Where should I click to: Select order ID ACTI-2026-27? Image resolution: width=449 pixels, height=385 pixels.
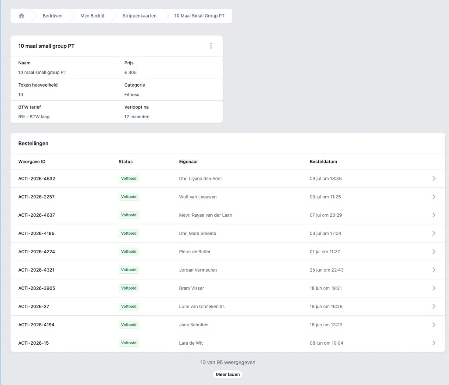click(x=33, y=306)
